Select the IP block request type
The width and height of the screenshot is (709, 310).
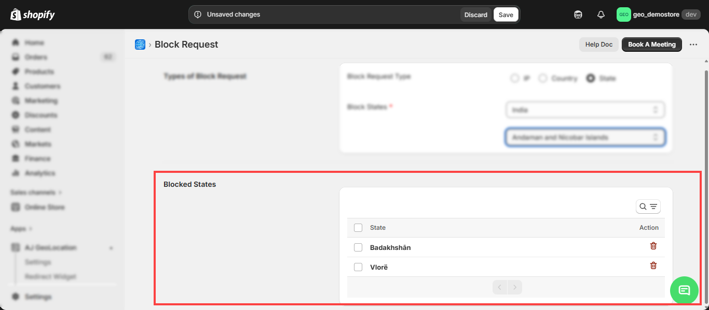click(x=515, y=78)
